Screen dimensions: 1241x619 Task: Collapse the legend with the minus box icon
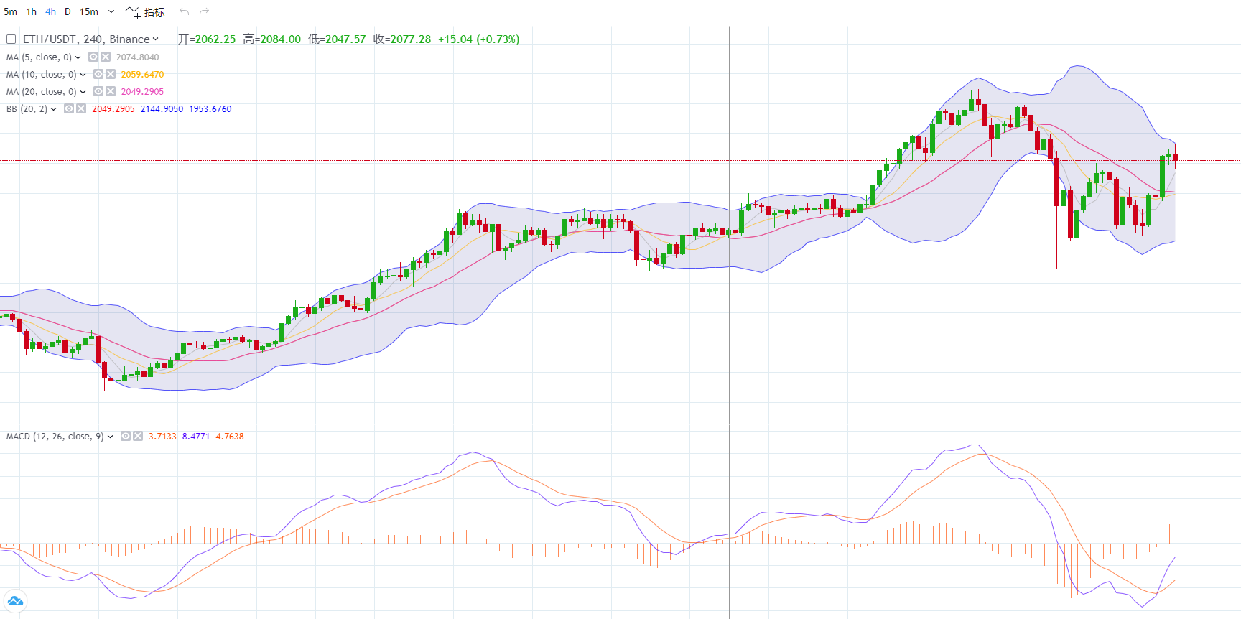tap(11, 39)
